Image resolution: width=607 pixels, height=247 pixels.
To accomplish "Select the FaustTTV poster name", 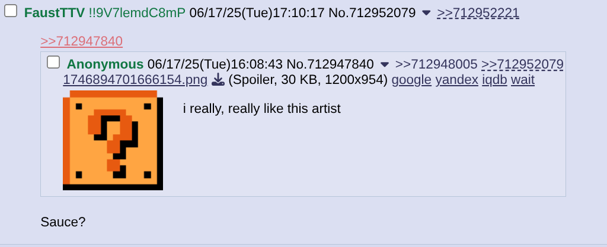I will tap(54, 13).
